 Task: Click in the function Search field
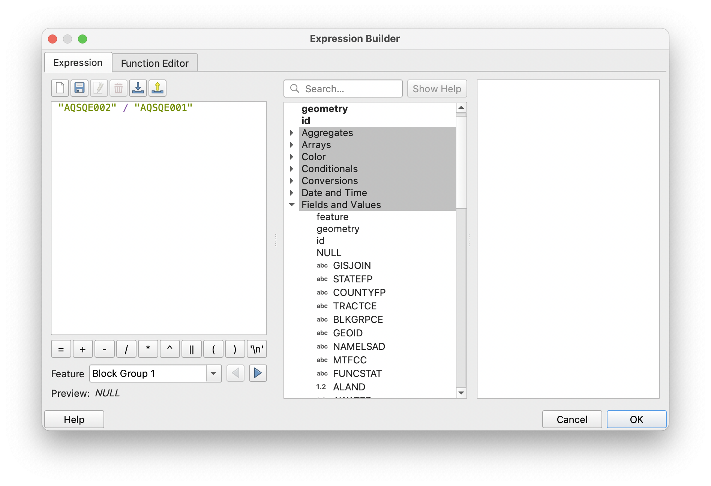pyautogui.click(x=349, y=89)
